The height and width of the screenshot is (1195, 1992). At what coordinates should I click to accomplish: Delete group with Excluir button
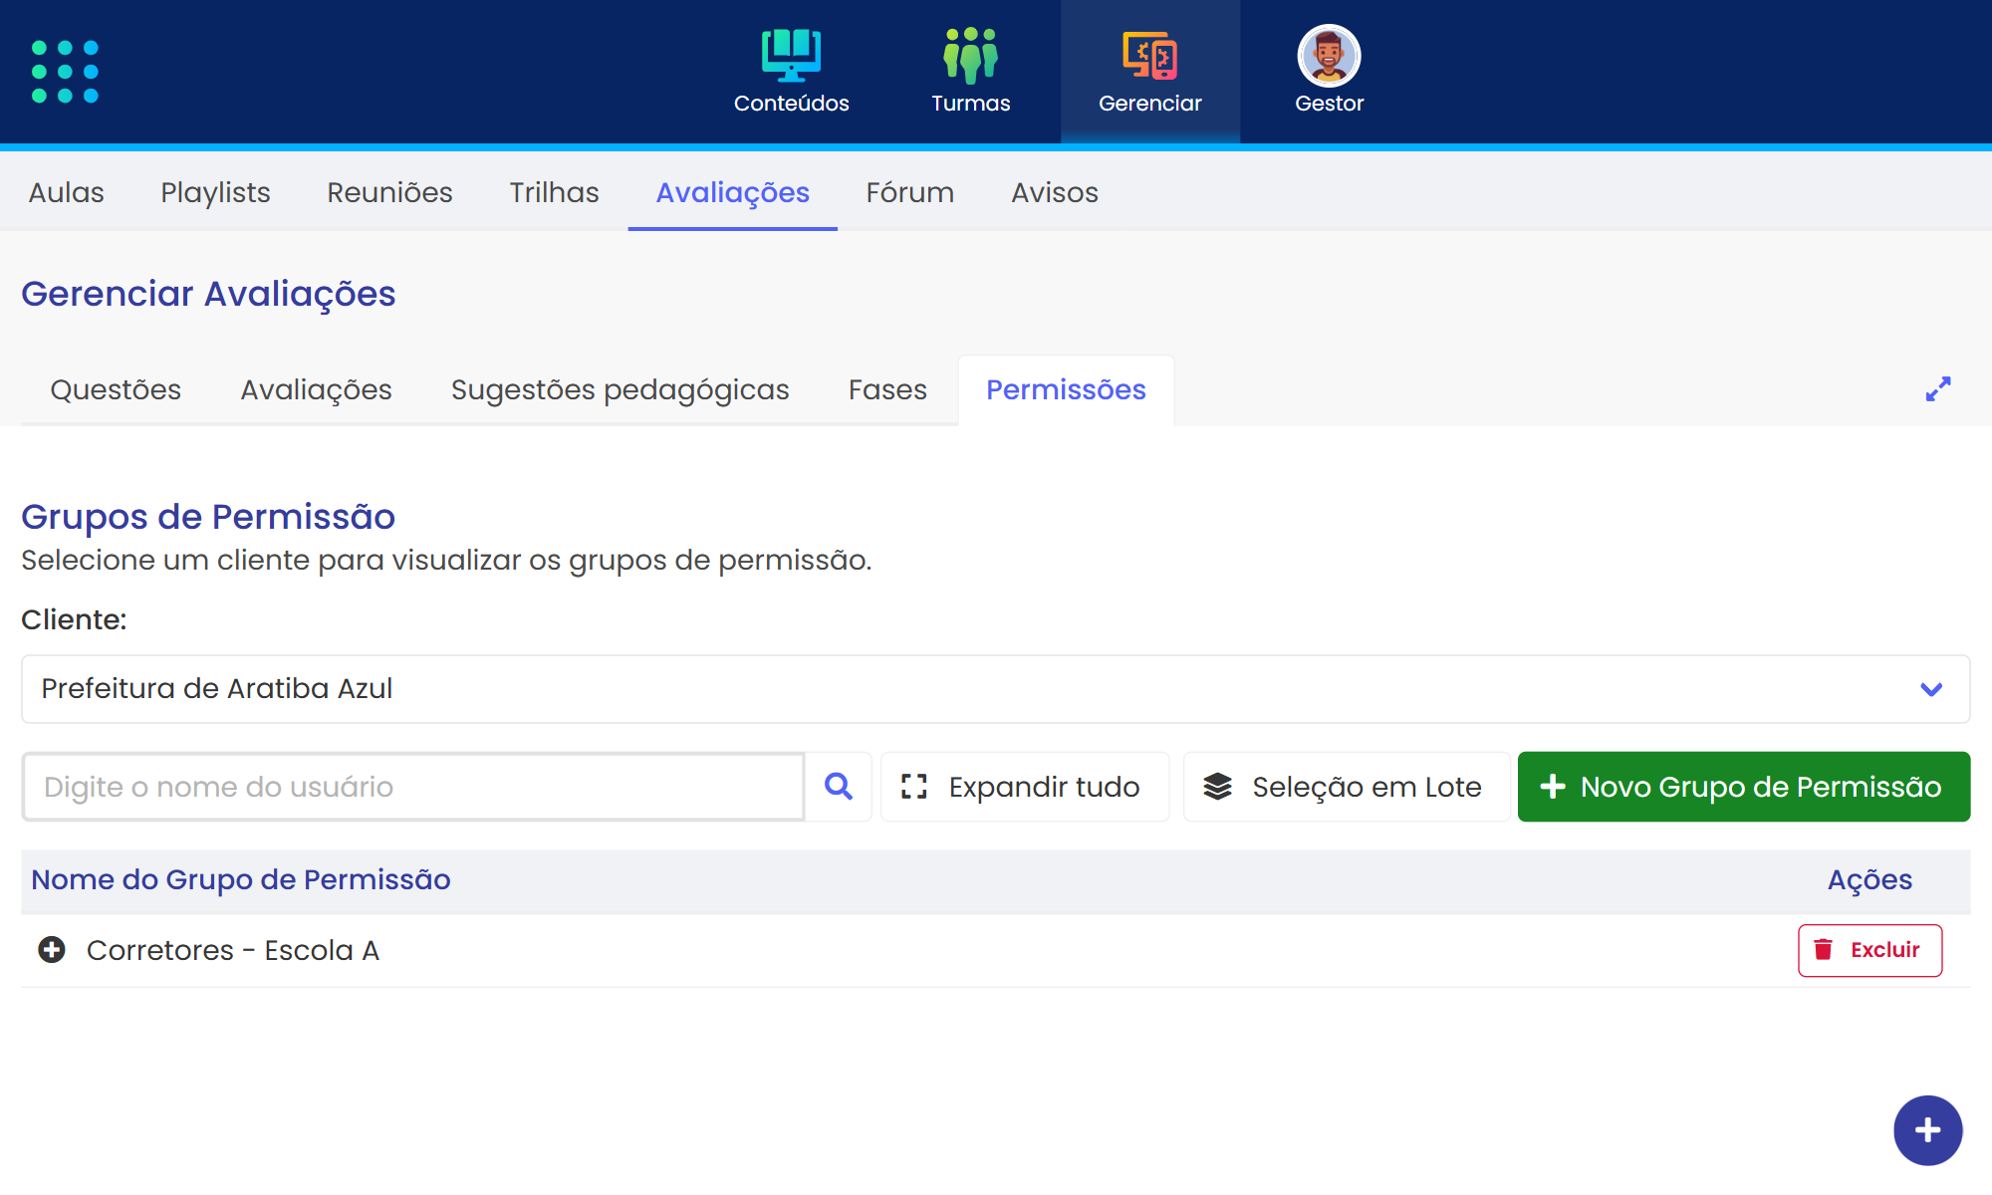[x=1869, y=950]
